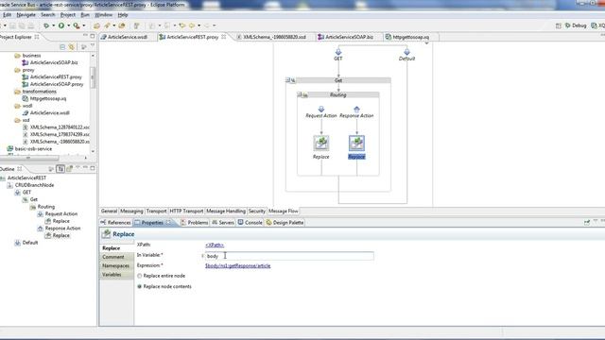Select Replace entire node radio button

[x=140, y=276]
